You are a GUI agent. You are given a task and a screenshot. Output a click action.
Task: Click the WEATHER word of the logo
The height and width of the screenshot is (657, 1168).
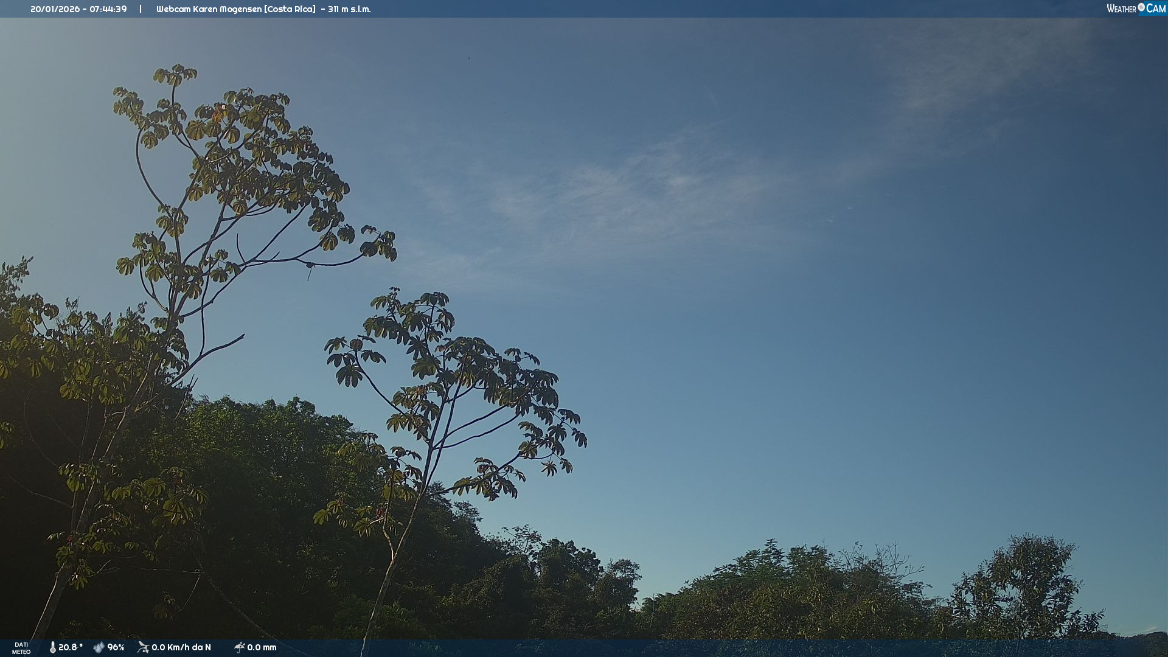point(1121,9)
